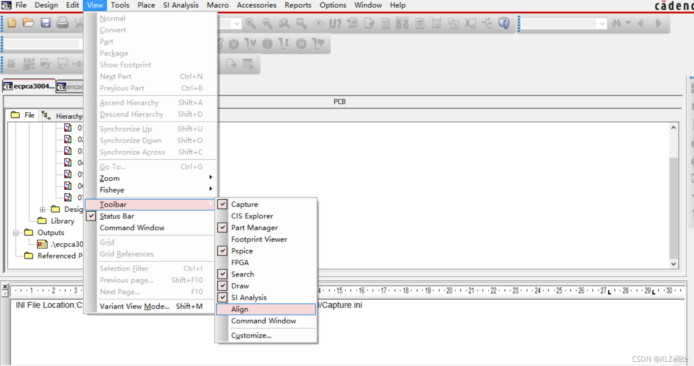Click the New document toolbar icon
The width and height of the screenshot is (694, 366).
tap(12, 23)
